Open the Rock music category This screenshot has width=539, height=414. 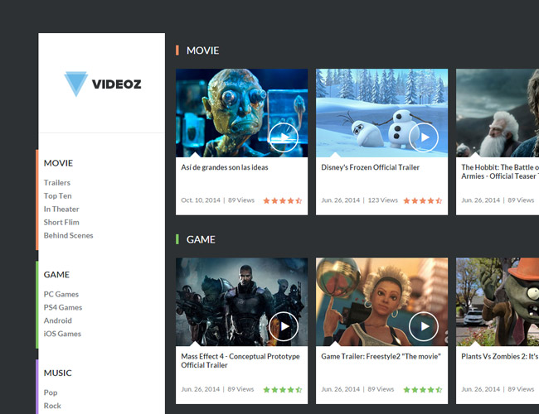pos(52,406)
